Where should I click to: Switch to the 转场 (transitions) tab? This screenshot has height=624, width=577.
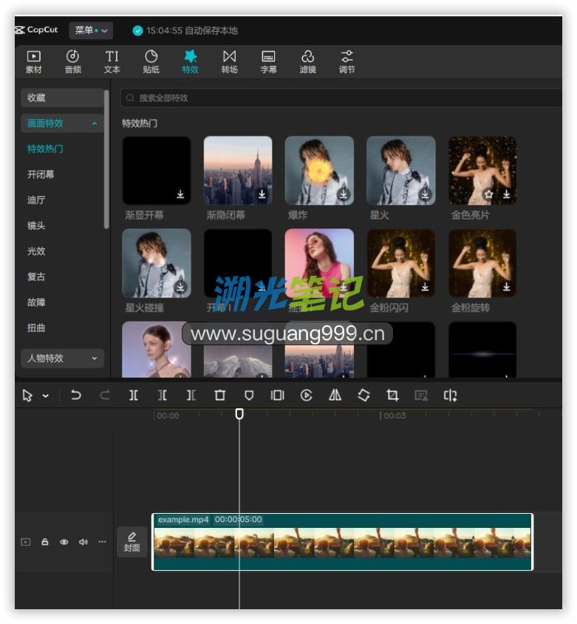click(x=229, y=61)
